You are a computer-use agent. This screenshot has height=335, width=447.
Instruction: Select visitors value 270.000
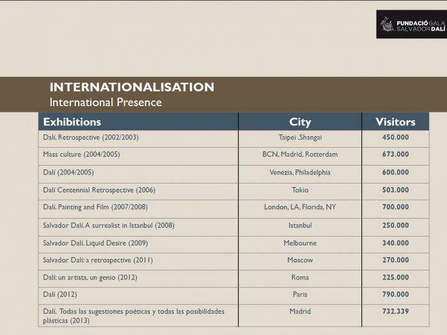coord(395,260)
